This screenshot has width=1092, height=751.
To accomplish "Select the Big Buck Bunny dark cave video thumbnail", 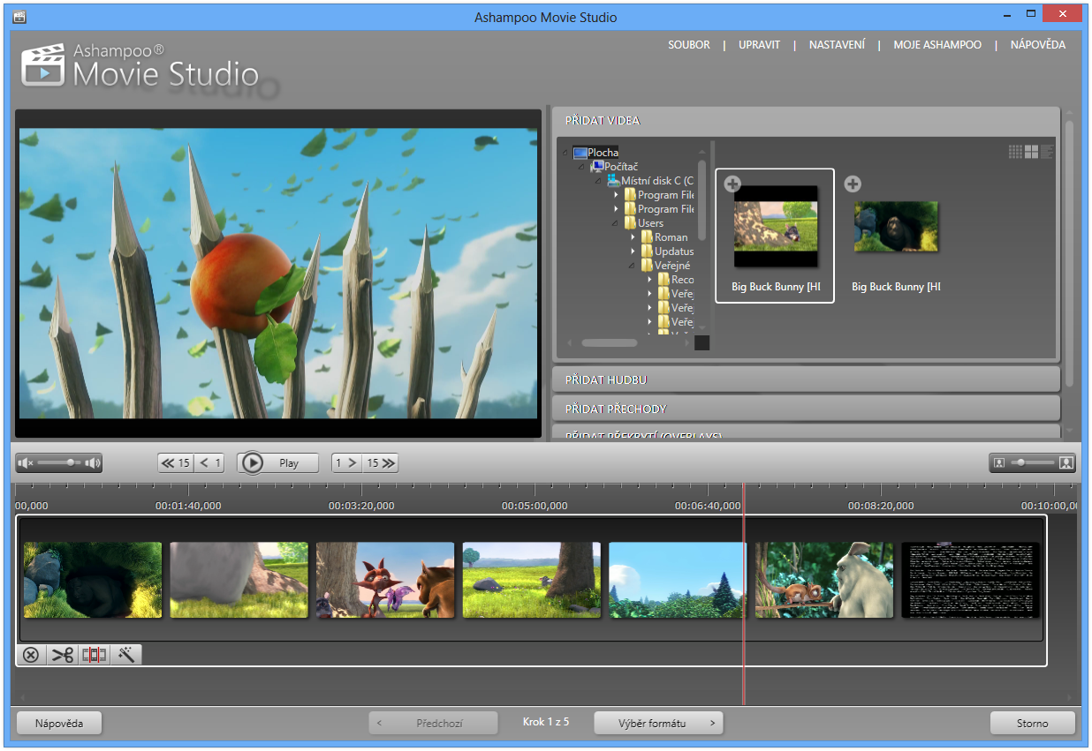I will tap(896, 226).
